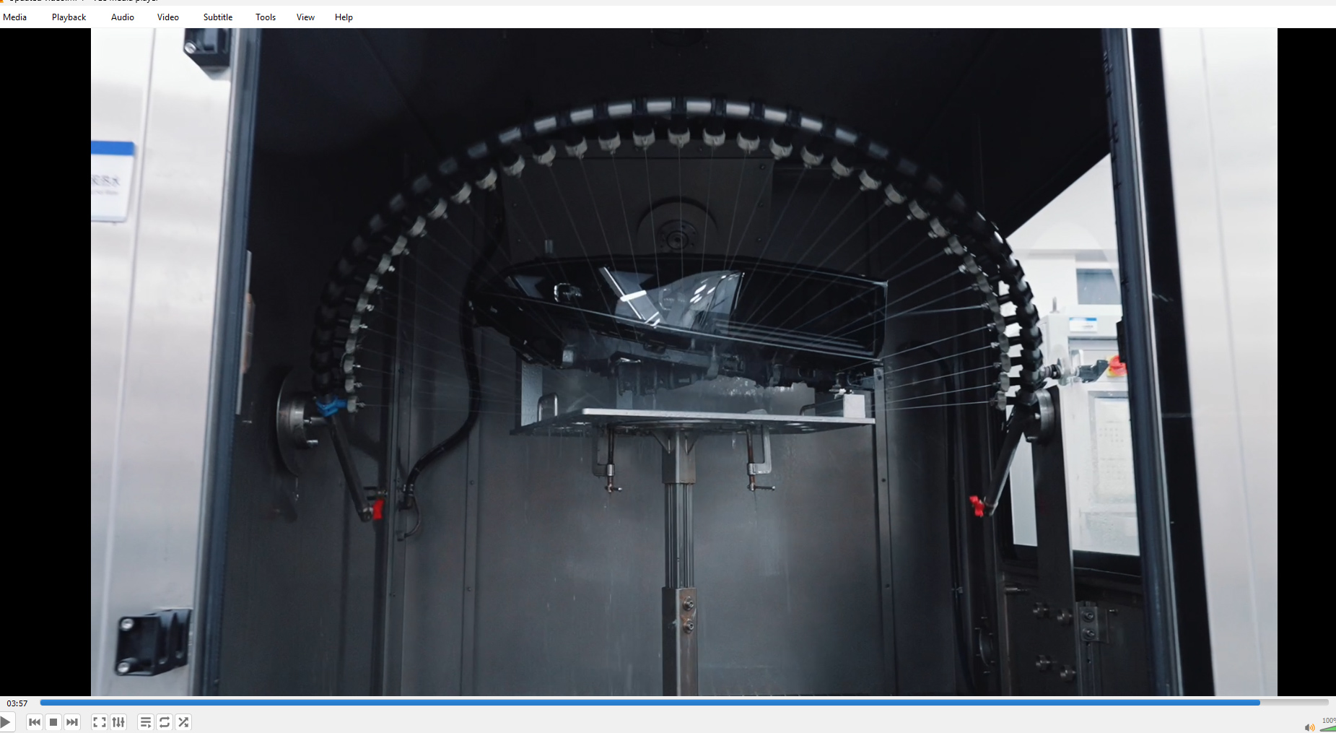Open the Help menu
The height and width of the screenshot is (733, 1336).
pos(344,17)
